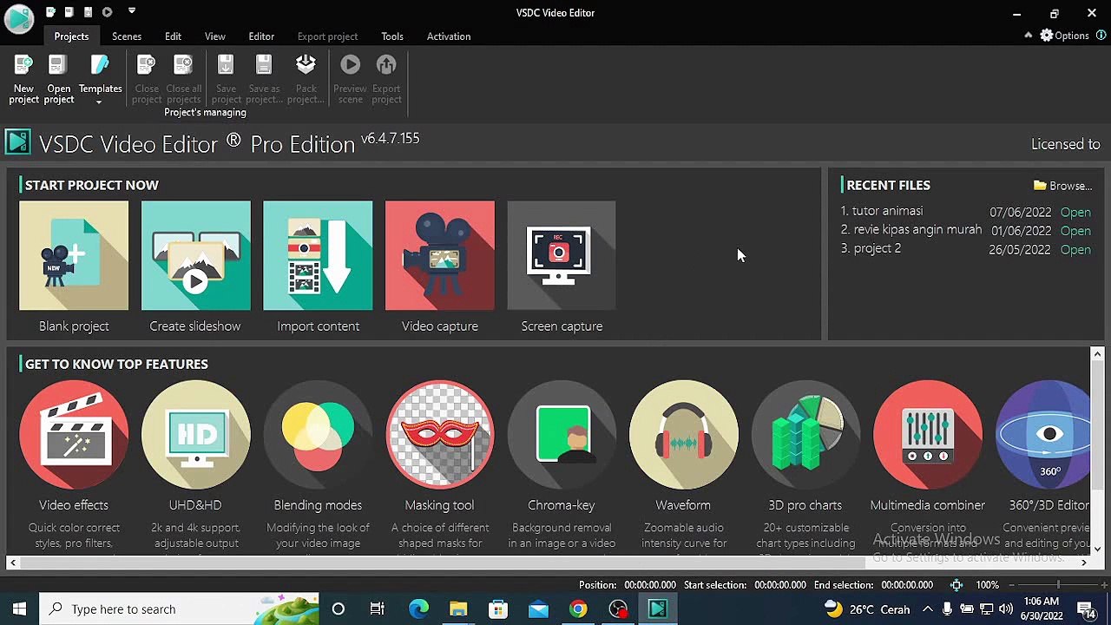Open the 'revie kipas angin murah' link
This screenshot has width=1111, height=625.
(x=1075, y=231)
